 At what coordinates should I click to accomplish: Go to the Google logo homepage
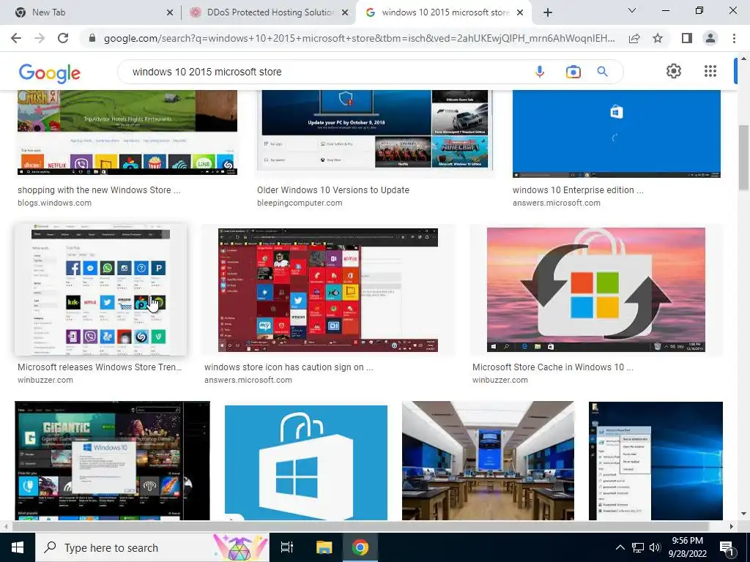tap(49, 73)
